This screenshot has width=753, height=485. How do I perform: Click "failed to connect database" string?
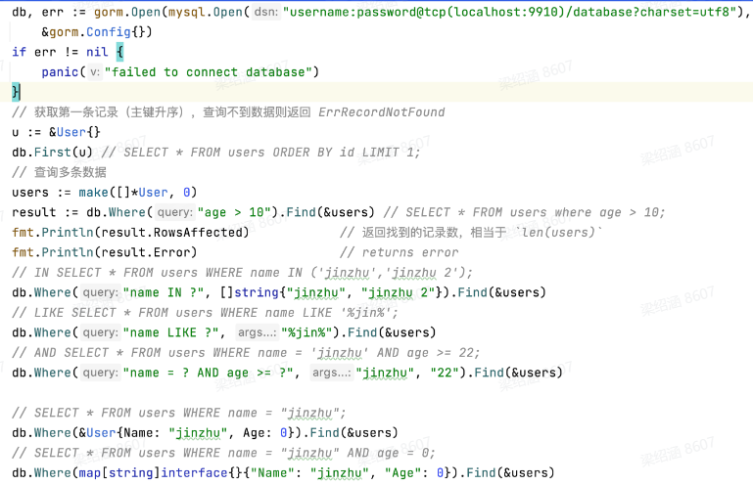(x=209, y=72)
